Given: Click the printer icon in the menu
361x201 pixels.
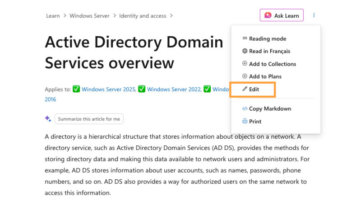Looking at the screenshot, I should click(x=245, y=121).
